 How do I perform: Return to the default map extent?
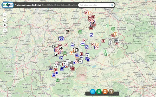pyautogui.click(x=5, y=25)
